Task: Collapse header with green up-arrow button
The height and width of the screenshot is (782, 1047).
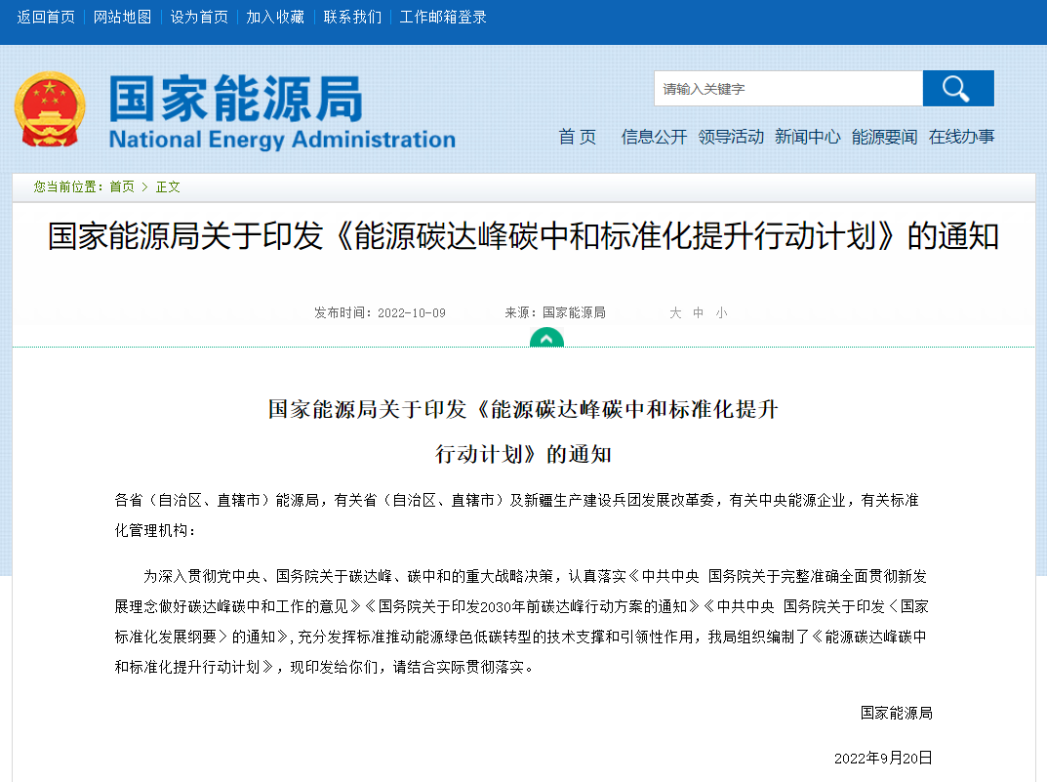Action: click(x=546, y=339)
